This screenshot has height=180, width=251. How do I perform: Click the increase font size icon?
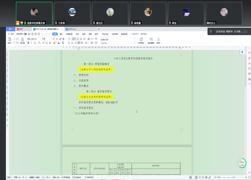coord(54,39)
